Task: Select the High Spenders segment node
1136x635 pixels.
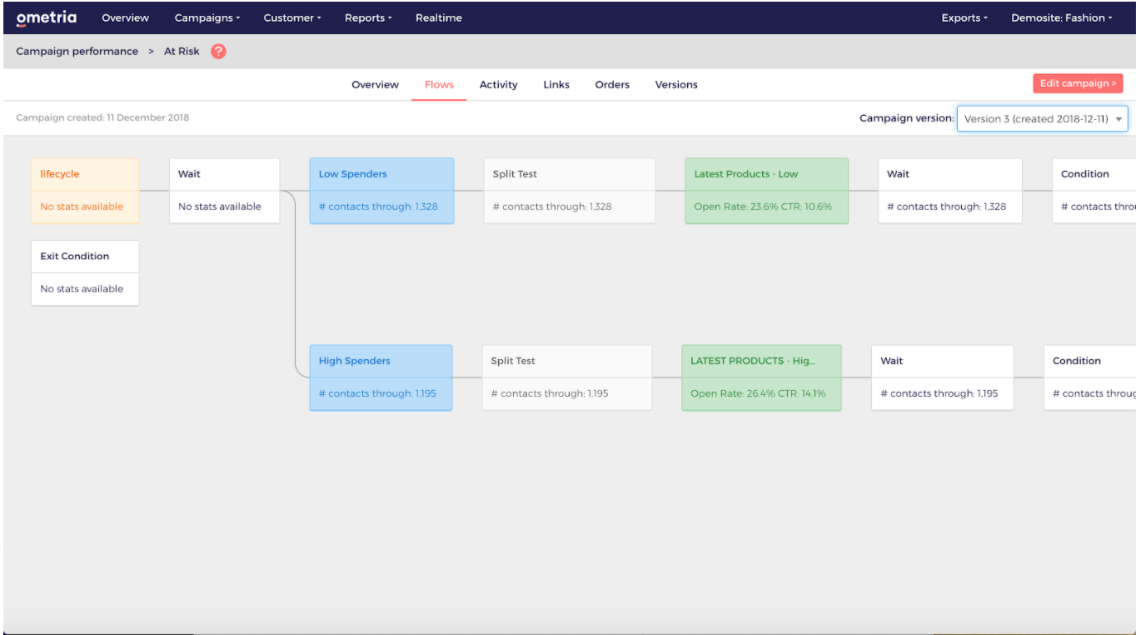Action: point(381,377)
